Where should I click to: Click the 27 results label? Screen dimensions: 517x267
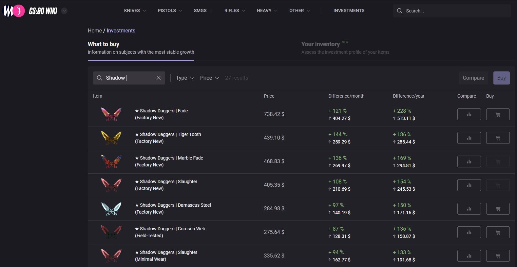[x=237, y=78]
